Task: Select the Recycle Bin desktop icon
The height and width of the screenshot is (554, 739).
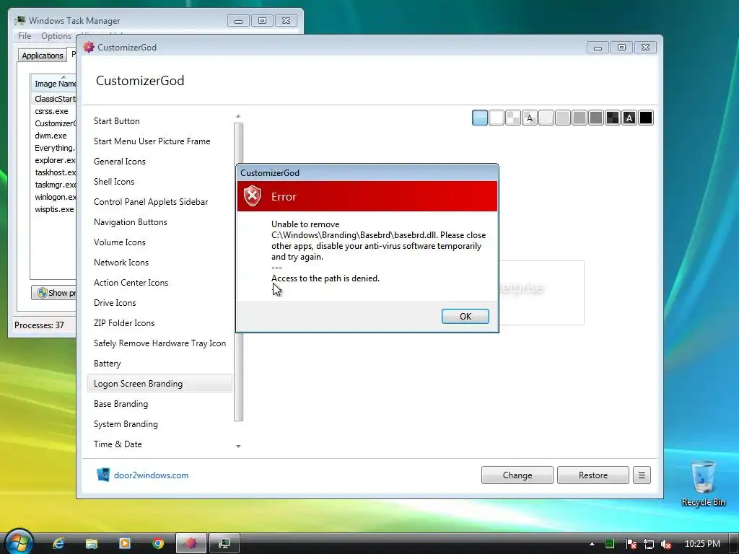Action: [x=703, y=484]
